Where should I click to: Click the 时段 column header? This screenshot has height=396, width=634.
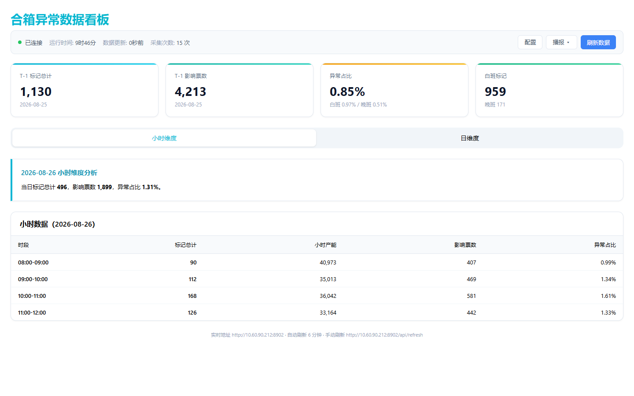23,245
